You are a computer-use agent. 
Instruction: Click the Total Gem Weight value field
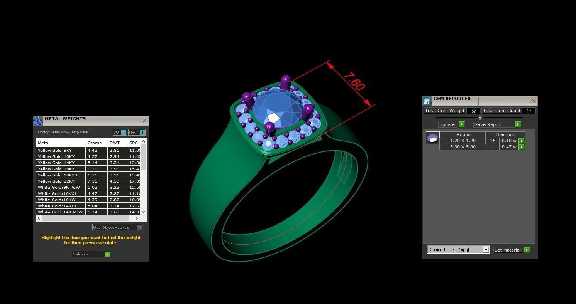(x=473, y=111)
